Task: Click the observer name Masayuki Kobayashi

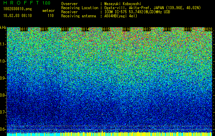Action: [123, 4]
